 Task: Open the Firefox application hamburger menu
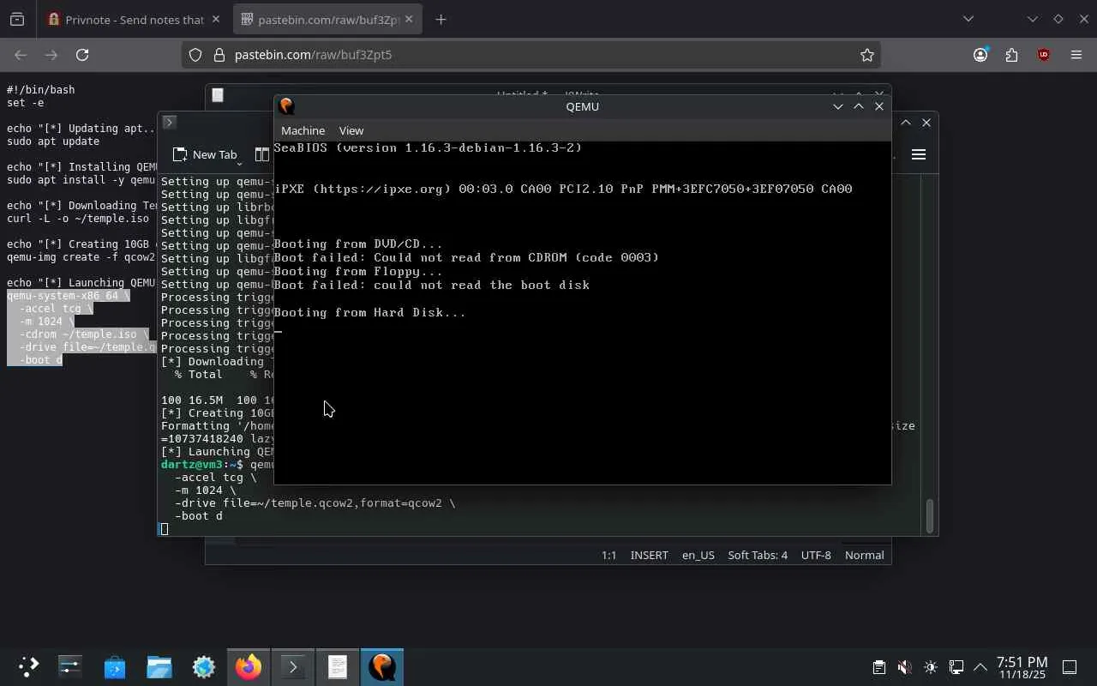coord(1076,55)
